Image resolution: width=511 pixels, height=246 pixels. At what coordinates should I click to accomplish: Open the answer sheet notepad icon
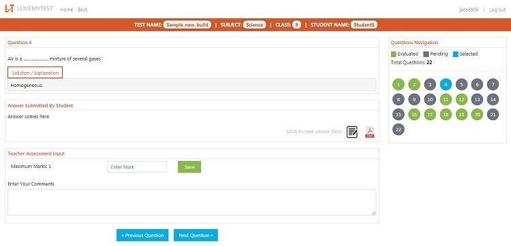[x=352, y=132]
